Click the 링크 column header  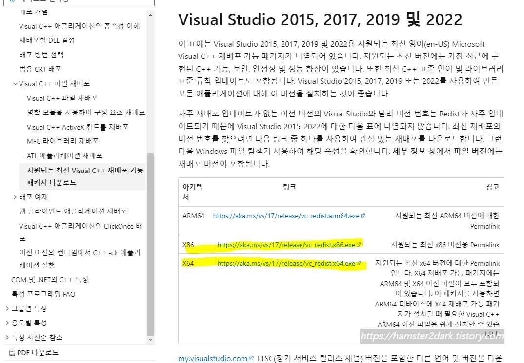tap(289, 187)
